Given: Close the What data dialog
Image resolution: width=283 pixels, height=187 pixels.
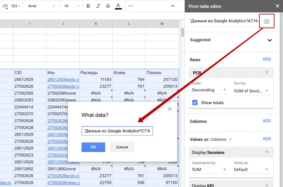Looking at the screenshot, I should coord(170,109).
